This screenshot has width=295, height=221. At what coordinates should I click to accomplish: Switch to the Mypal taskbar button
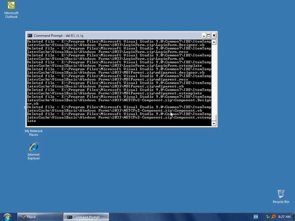[x=40, y=217]
